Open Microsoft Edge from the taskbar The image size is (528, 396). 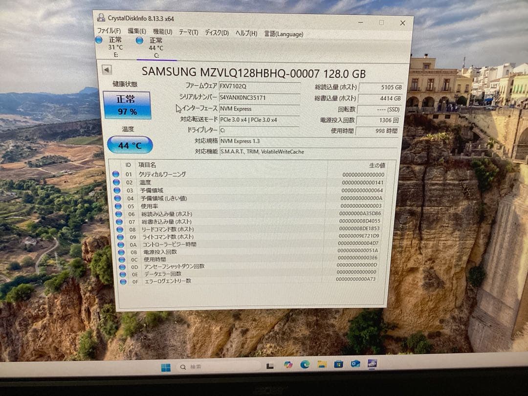pyautogui.click(x=305, y=365)
